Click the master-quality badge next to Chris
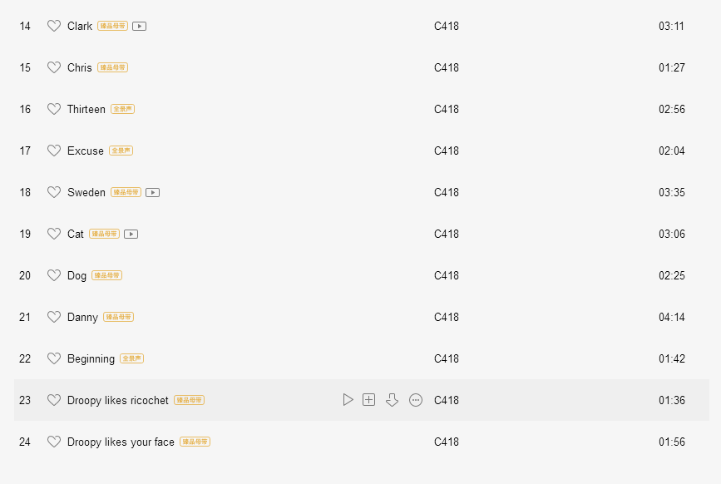 pos(112,67)
